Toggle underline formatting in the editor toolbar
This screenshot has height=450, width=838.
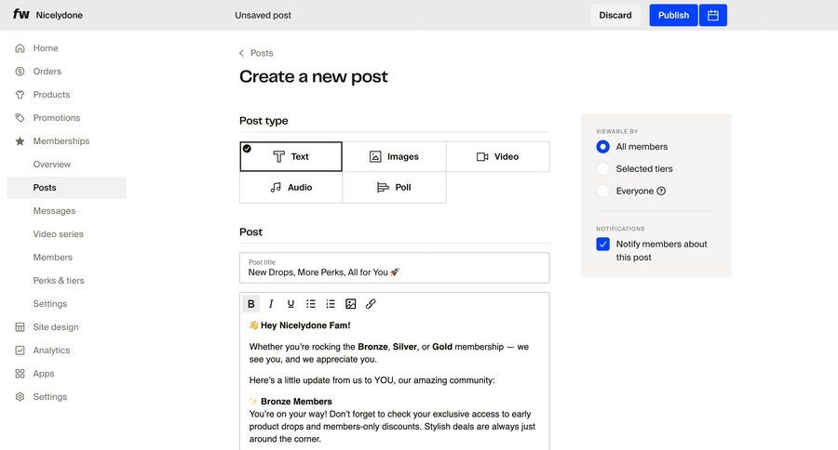pyautogui.click(x=291, y=304)
